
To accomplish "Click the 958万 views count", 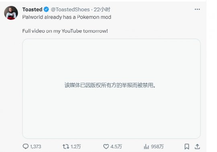I will 157,147.
